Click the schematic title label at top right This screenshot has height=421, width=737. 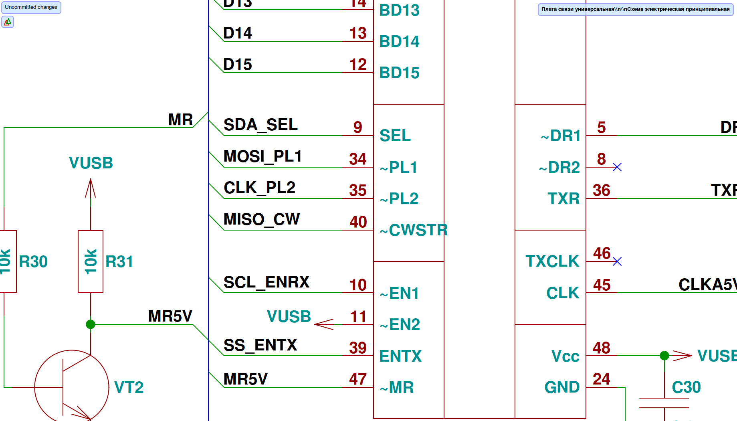(635, 9)
